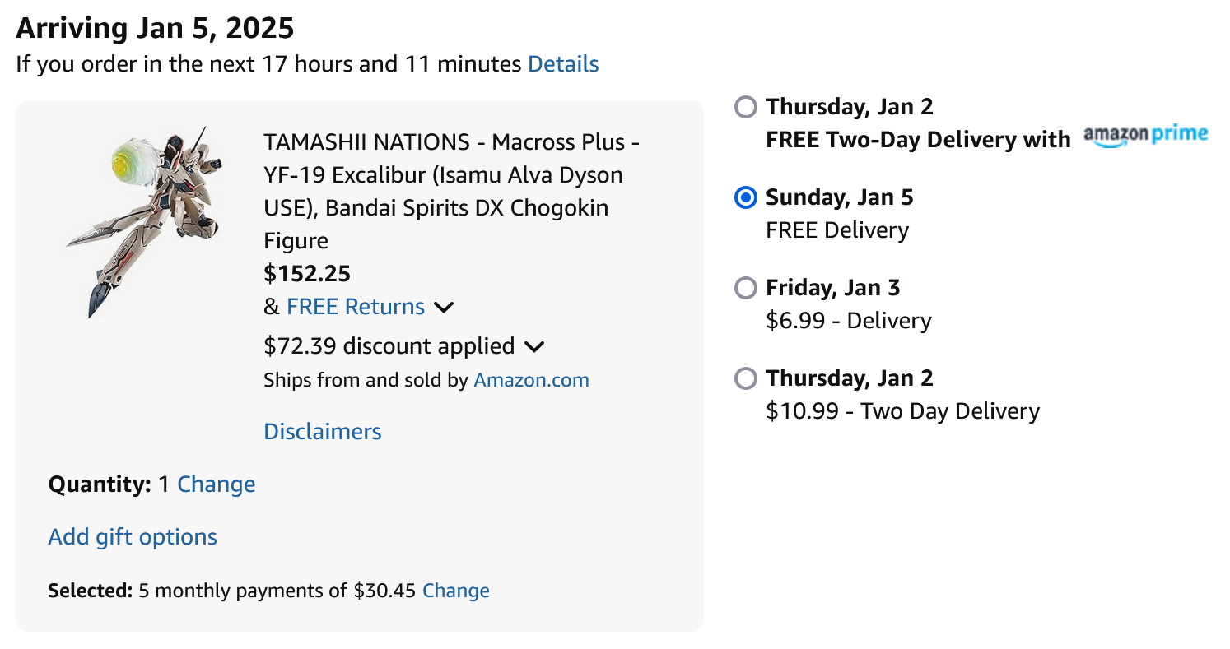Click the Amazon Prime logo

(1145, 136)
